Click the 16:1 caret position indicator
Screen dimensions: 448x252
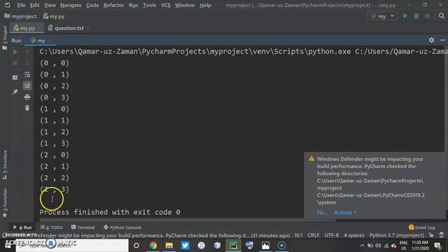tap(298, 235)
